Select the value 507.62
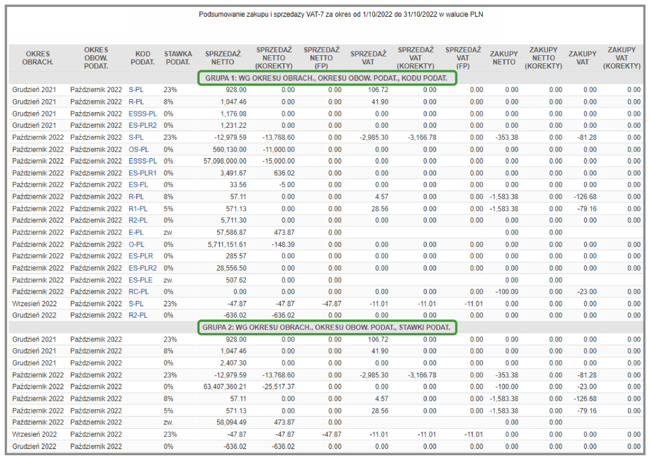The height and width of the screenshot is (458, 649). click(236, 280)
